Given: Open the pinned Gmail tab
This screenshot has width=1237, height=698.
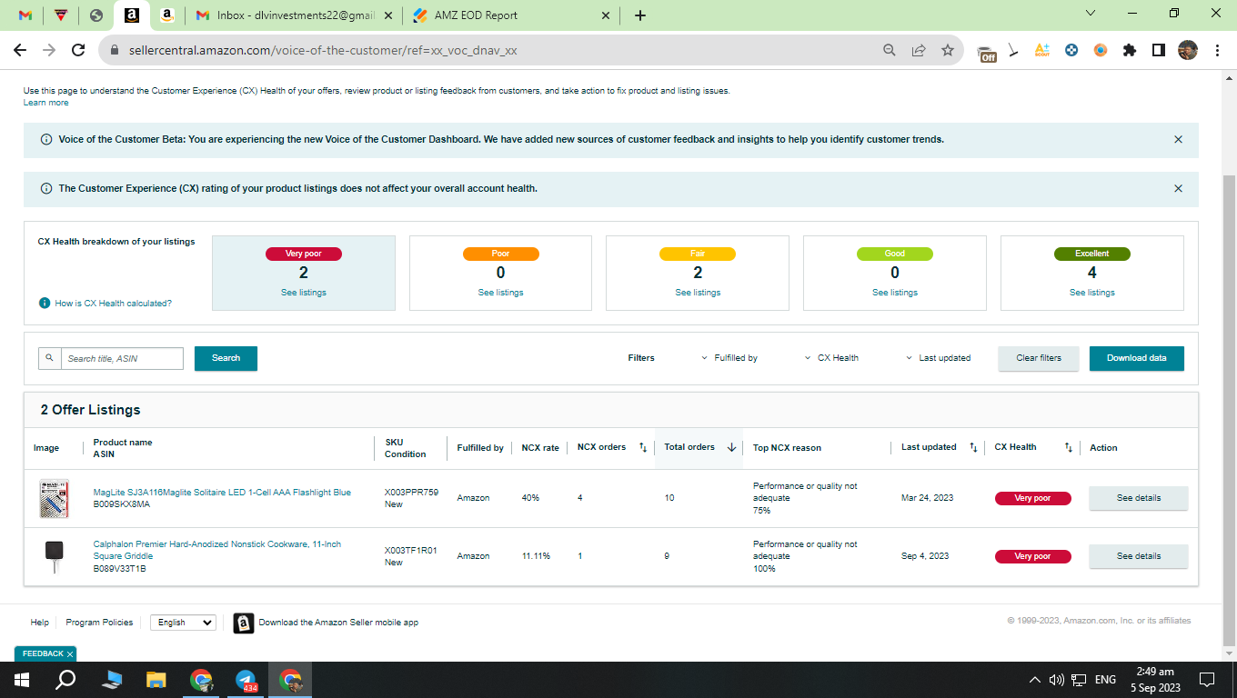Looking at the screenshot, I should click(25, 15).
